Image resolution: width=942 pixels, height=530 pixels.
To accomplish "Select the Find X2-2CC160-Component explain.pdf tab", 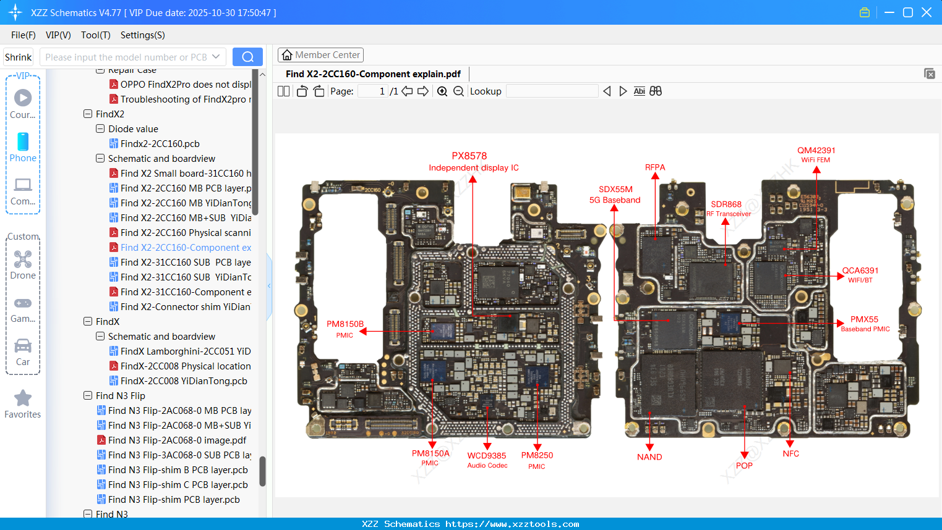I will point(374,74).
